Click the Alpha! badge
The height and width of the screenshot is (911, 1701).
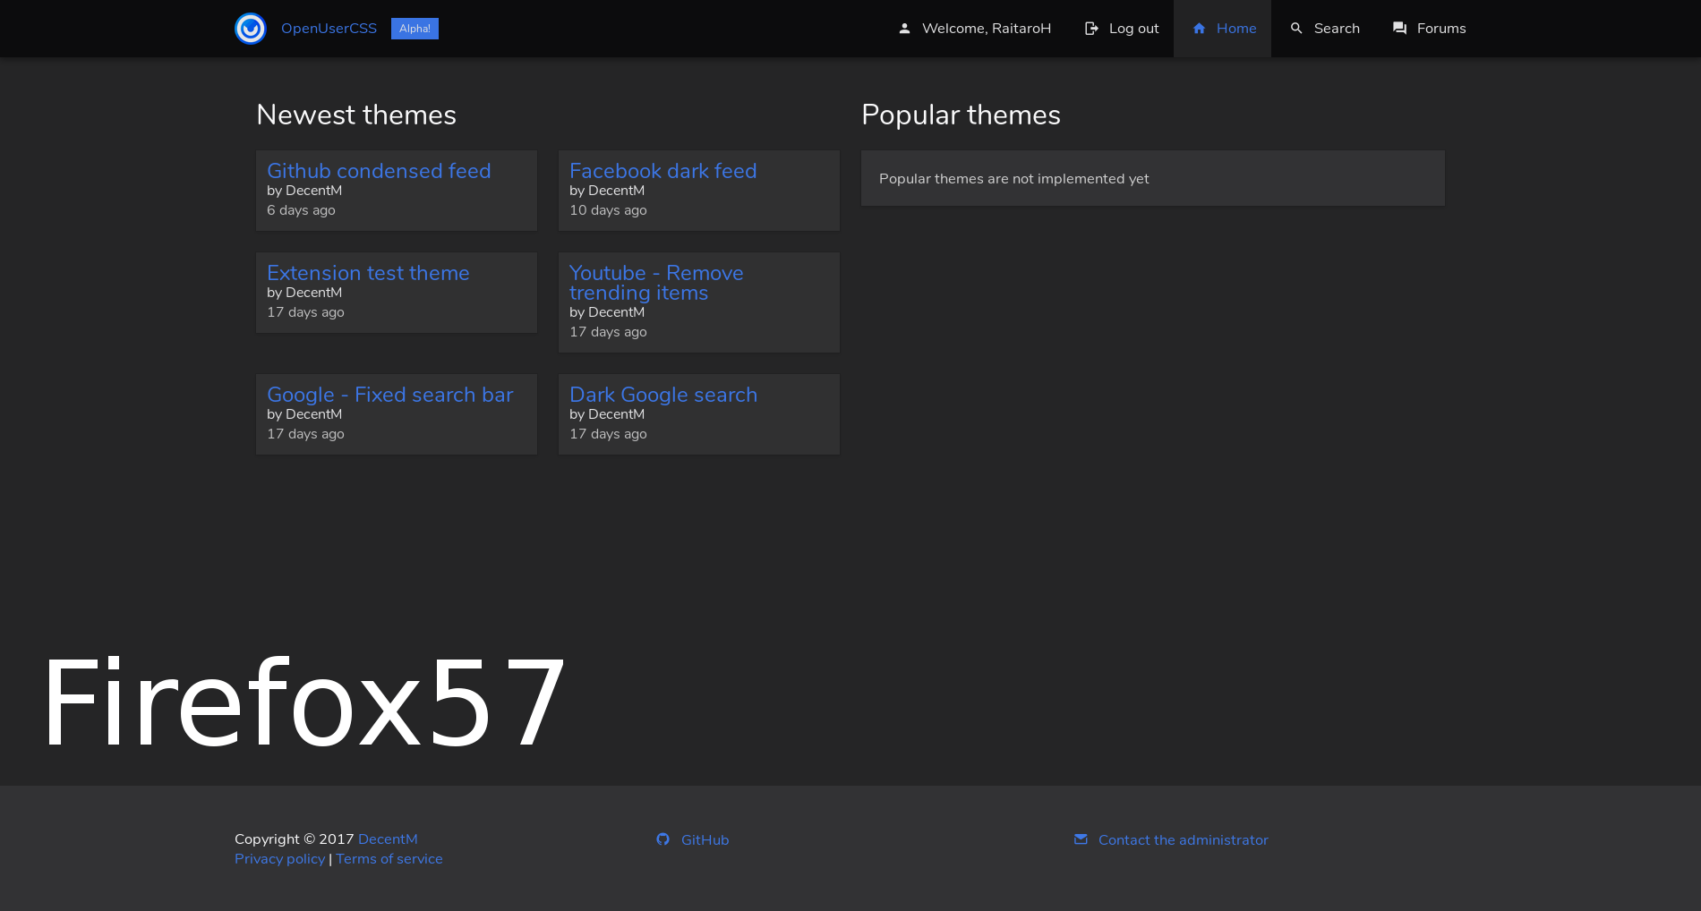coord(415,29)
